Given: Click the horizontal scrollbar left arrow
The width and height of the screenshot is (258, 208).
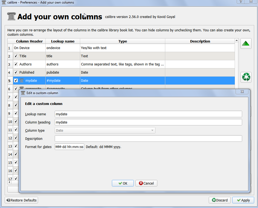Looking at the screenshot, I should pyautogui.click(x=9, y=182).
